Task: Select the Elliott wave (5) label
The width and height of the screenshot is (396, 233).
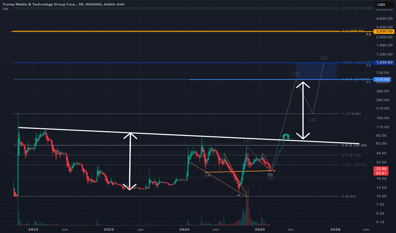Action: click(323, 58)
